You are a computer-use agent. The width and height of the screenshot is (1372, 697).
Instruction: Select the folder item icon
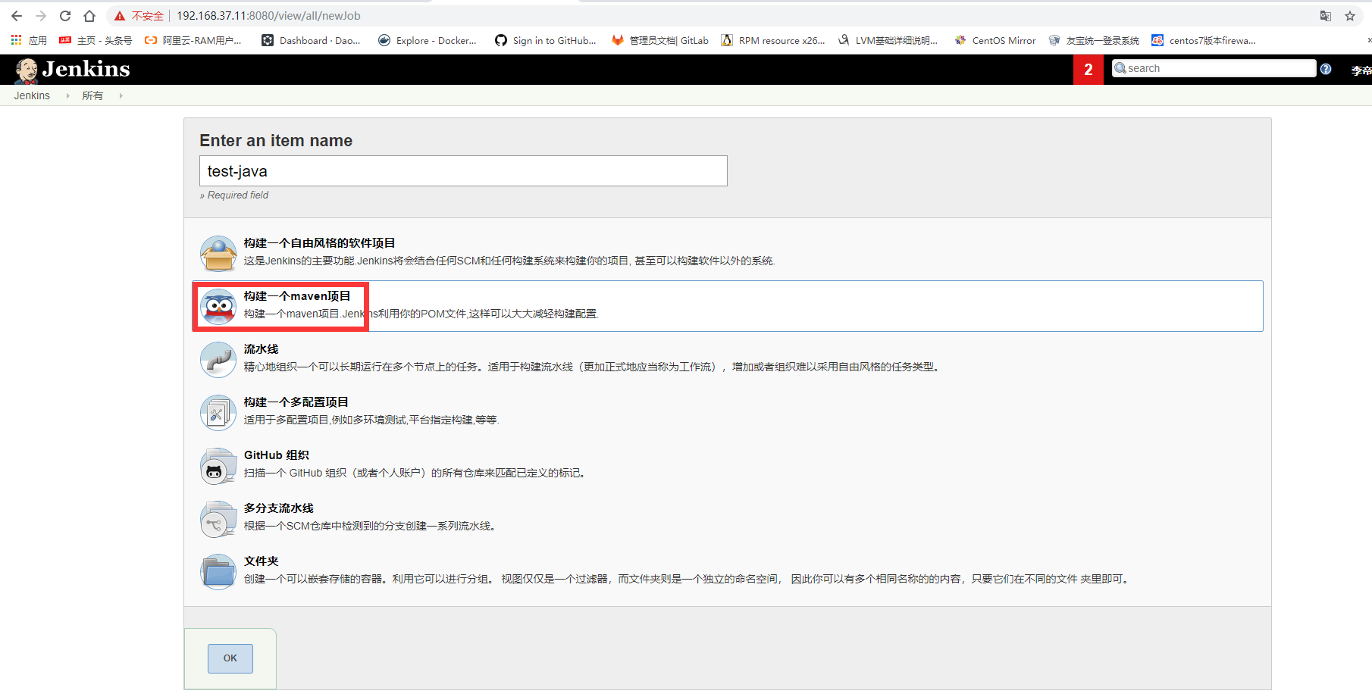(x=218, y=571)
